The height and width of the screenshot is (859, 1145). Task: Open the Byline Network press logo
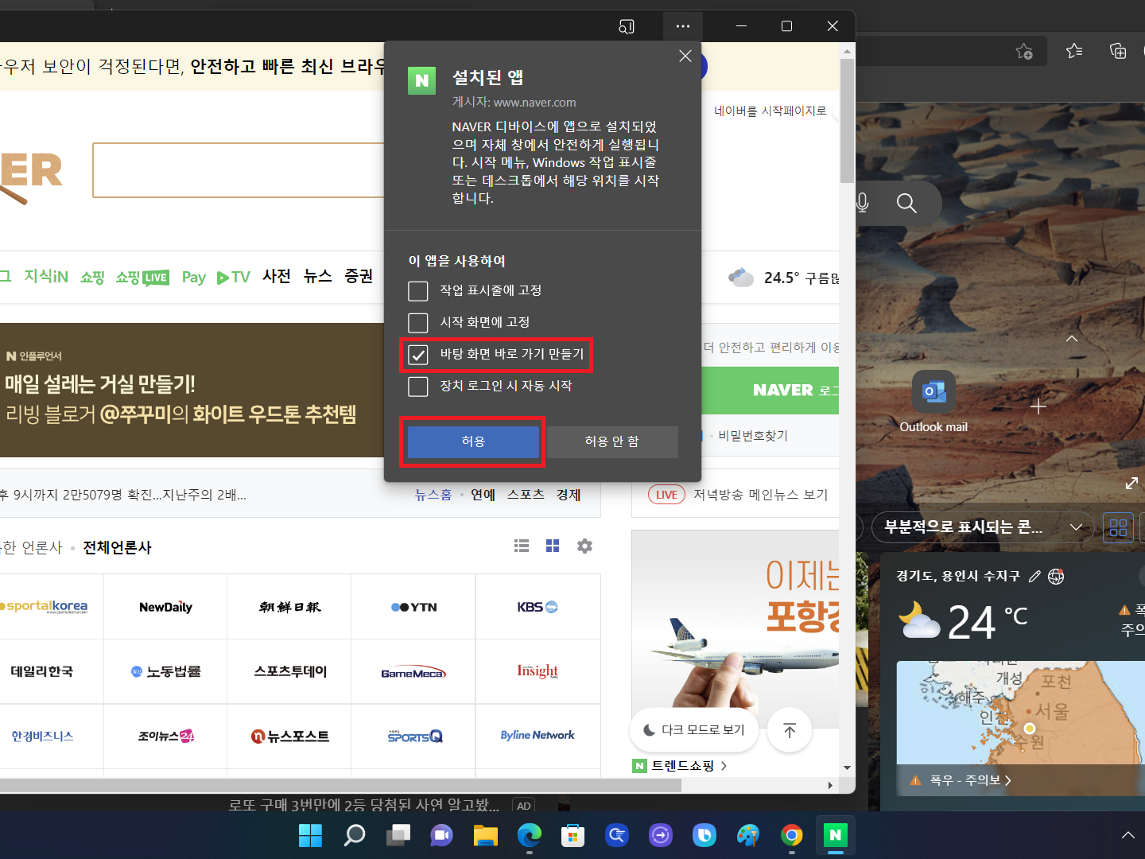pos(538,737)
